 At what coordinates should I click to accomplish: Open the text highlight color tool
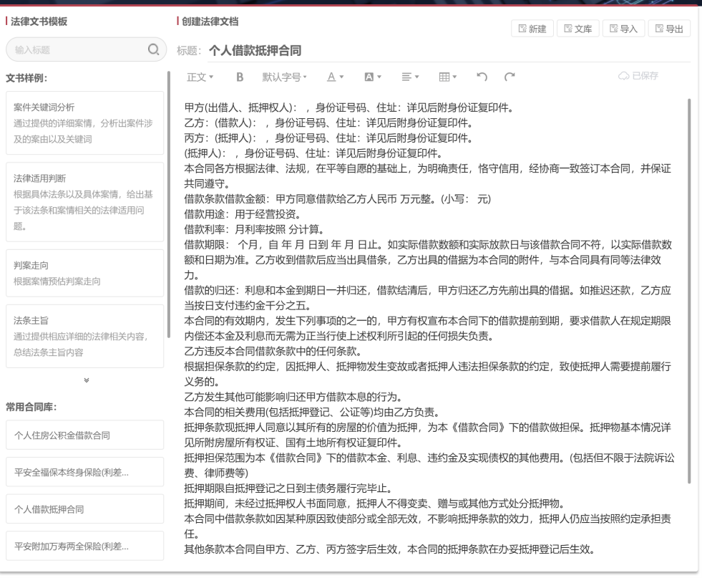point(371,74)
